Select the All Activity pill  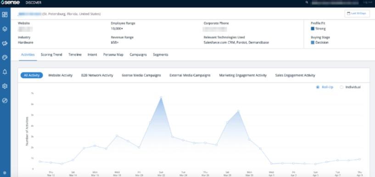tap(32, 75)
